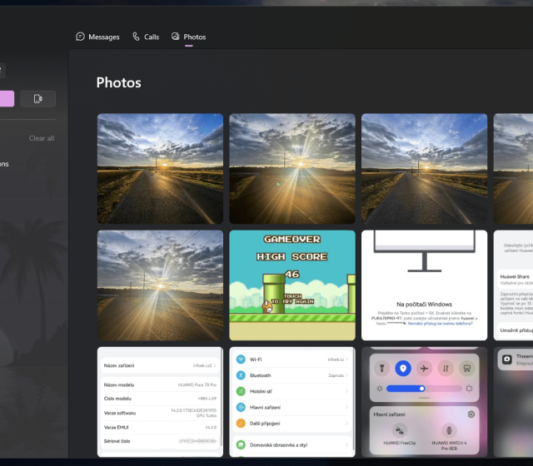This screenshot has height=466, width=533.
Task: Open the third sunset photo in top row
Action: 424,169
